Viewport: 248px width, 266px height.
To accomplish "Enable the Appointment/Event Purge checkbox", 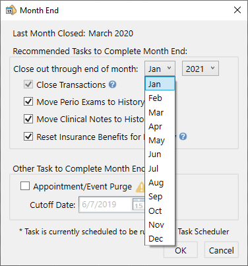I will coord(25,185).
